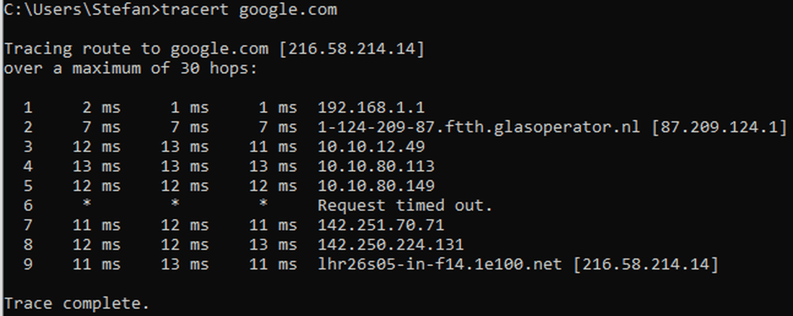Click the gateway address 192.168.1.1
The image size is (793, 316).
(x=371, y=107)
